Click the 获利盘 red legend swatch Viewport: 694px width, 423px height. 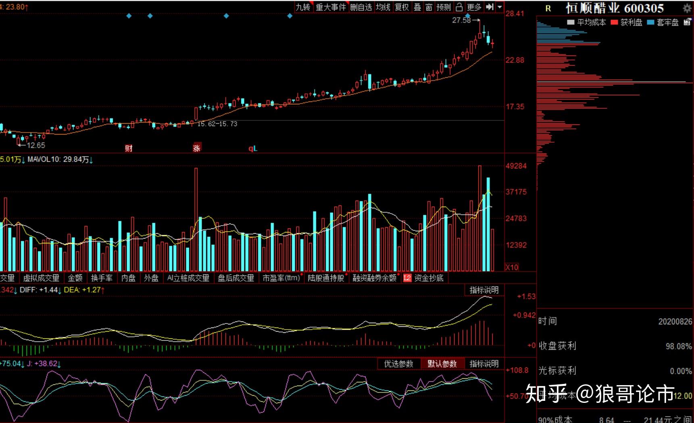click(x=614, y=23)
